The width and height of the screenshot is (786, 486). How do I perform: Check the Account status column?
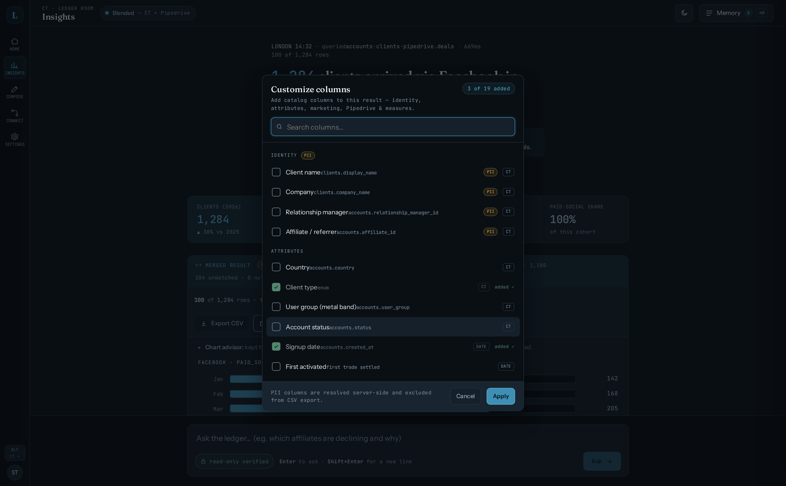tap(276, 327)
